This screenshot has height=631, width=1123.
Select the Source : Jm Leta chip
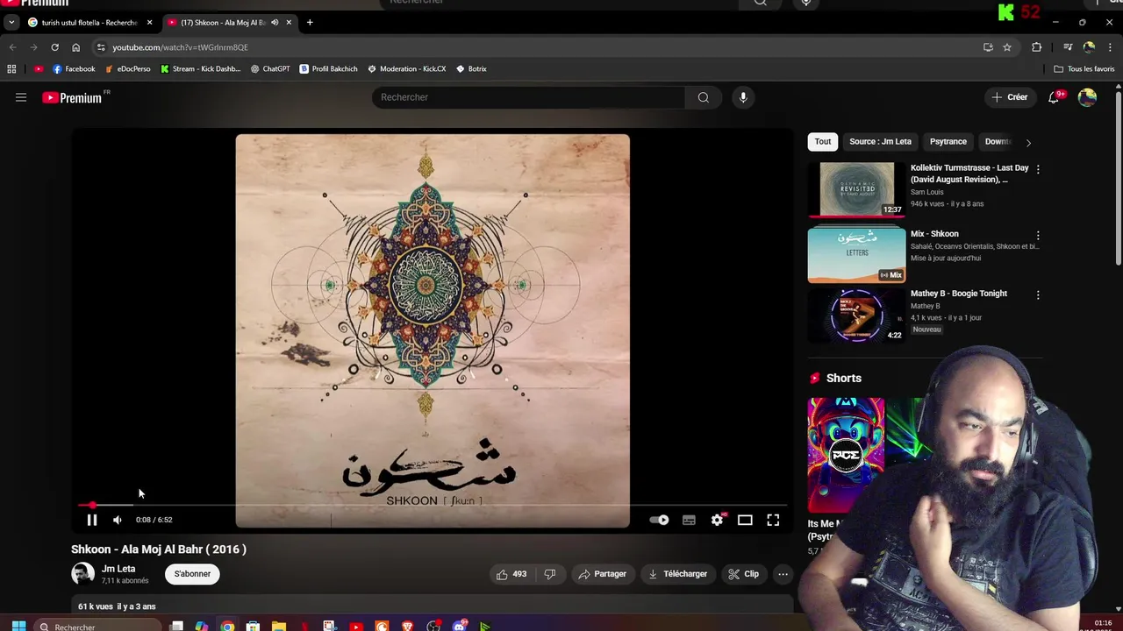(880, 141)
